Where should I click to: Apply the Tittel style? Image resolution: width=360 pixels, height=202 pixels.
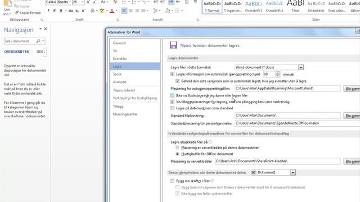pyautogui.click(x=295, y=7)
